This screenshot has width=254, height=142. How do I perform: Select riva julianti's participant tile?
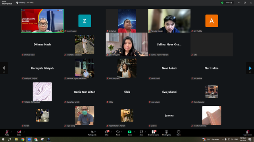tap(169, 92)
